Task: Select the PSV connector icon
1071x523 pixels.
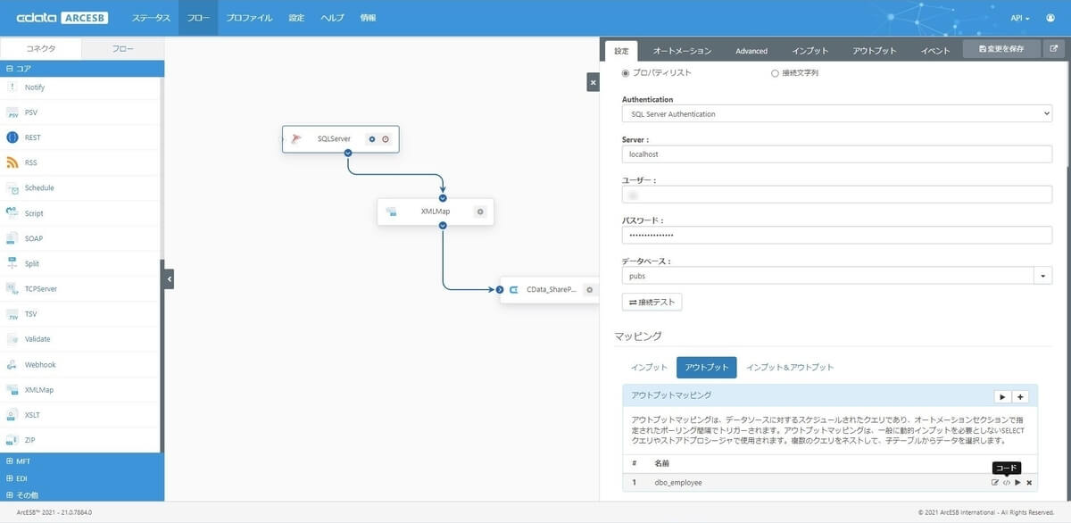Action: [x=12, y=112]
